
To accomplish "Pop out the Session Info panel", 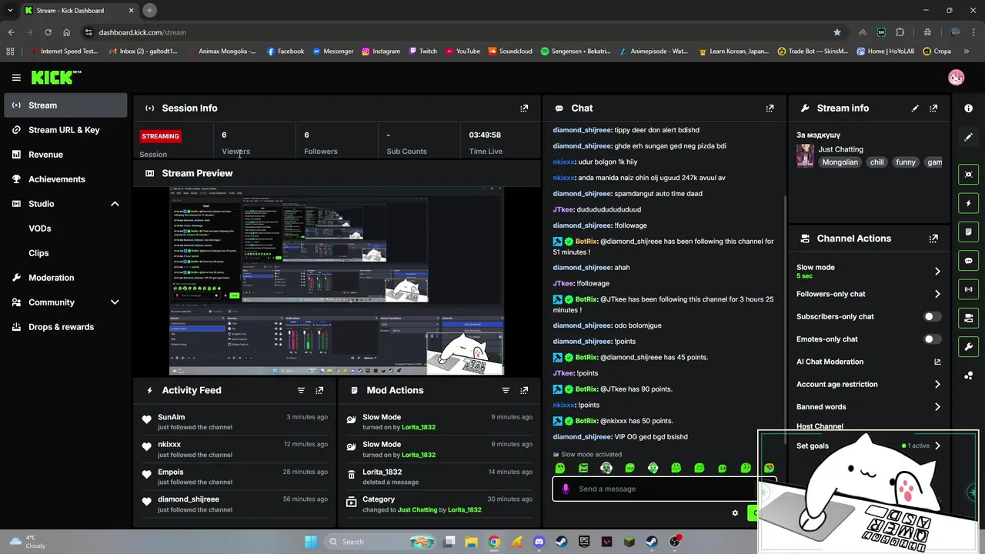I will [524, 108].
